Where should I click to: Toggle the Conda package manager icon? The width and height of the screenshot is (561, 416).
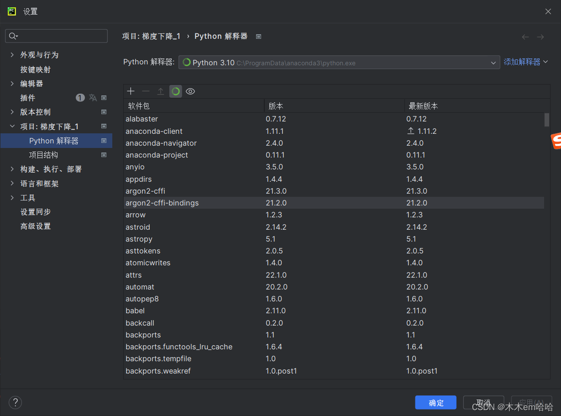[x=175, y=91]
